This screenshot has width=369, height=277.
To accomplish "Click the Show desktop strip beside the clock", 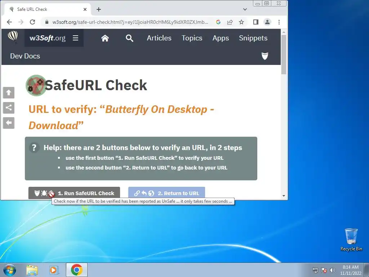I will [366, 270].
